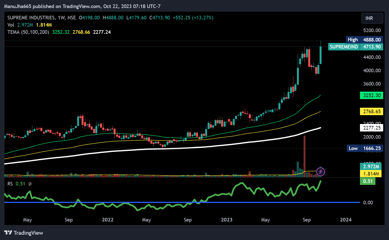Viewport: 389px width, 240px height.
Task: Click the 4000.00 price axis tick
Action: tap(372, 71)
